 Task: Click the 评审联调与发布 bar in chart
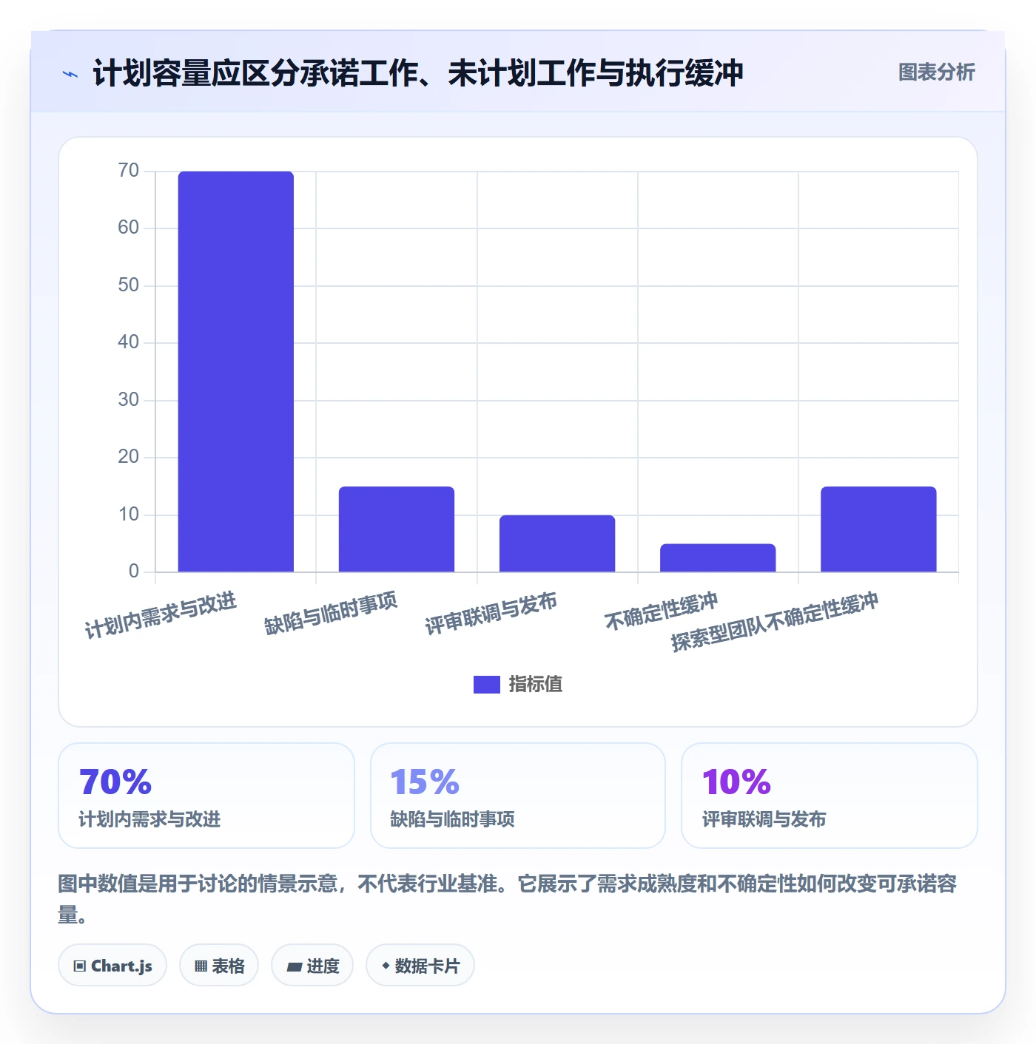(x=557, y=543)
